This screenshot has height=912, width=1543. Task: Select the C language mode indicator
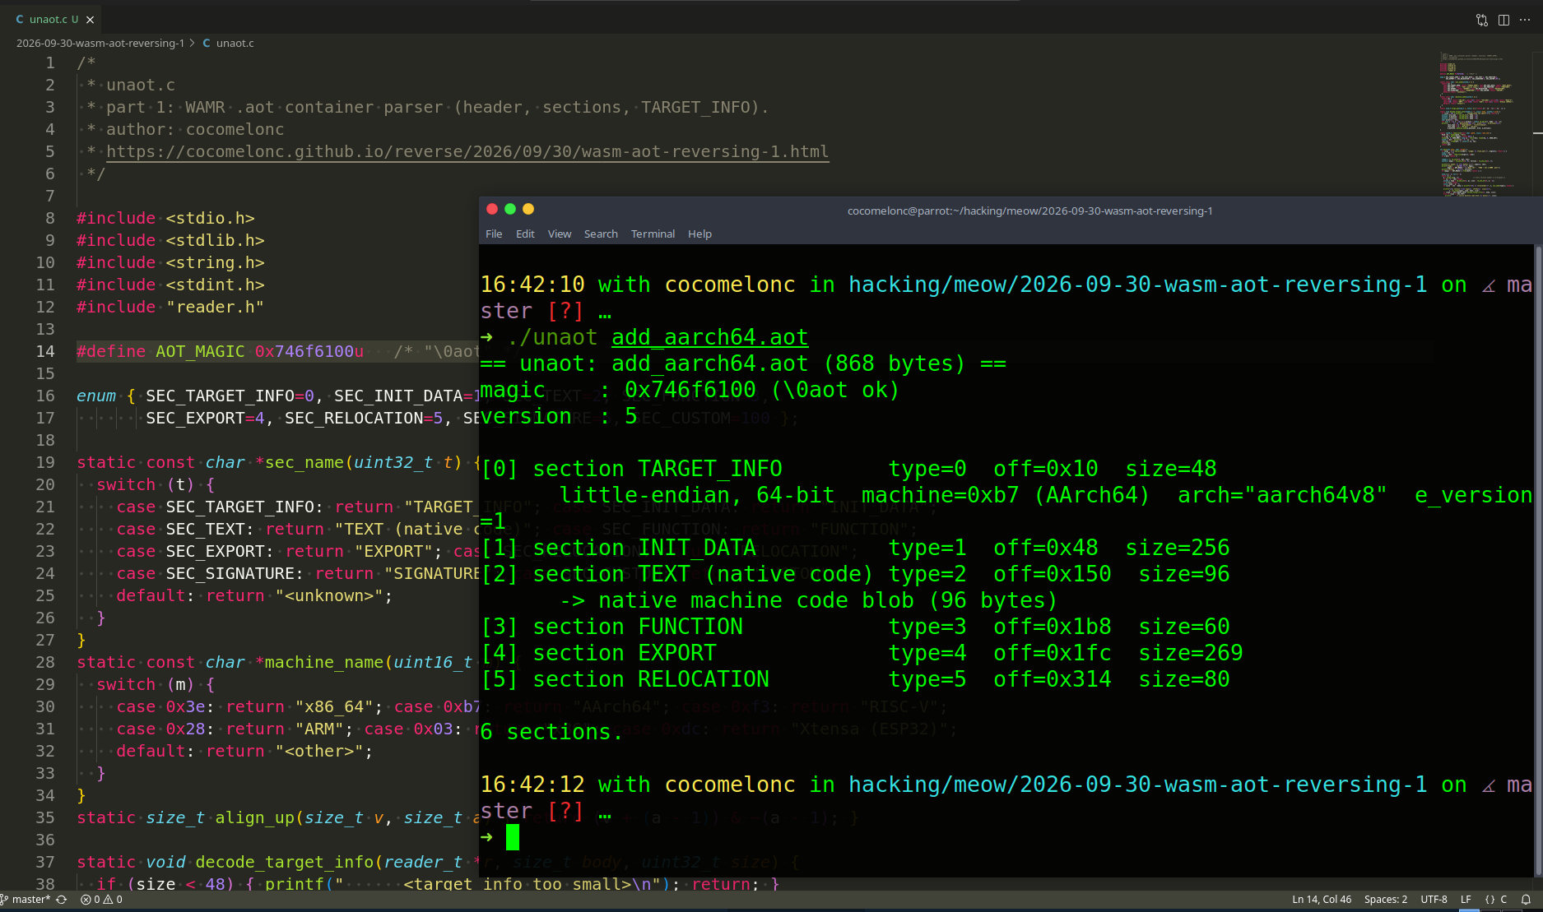pyautogui.click(x=1503, y=899)
